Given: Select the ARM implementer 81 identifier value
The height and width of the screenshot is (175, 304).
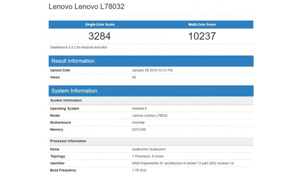Looking at the screenshot, I should (183, 163).
